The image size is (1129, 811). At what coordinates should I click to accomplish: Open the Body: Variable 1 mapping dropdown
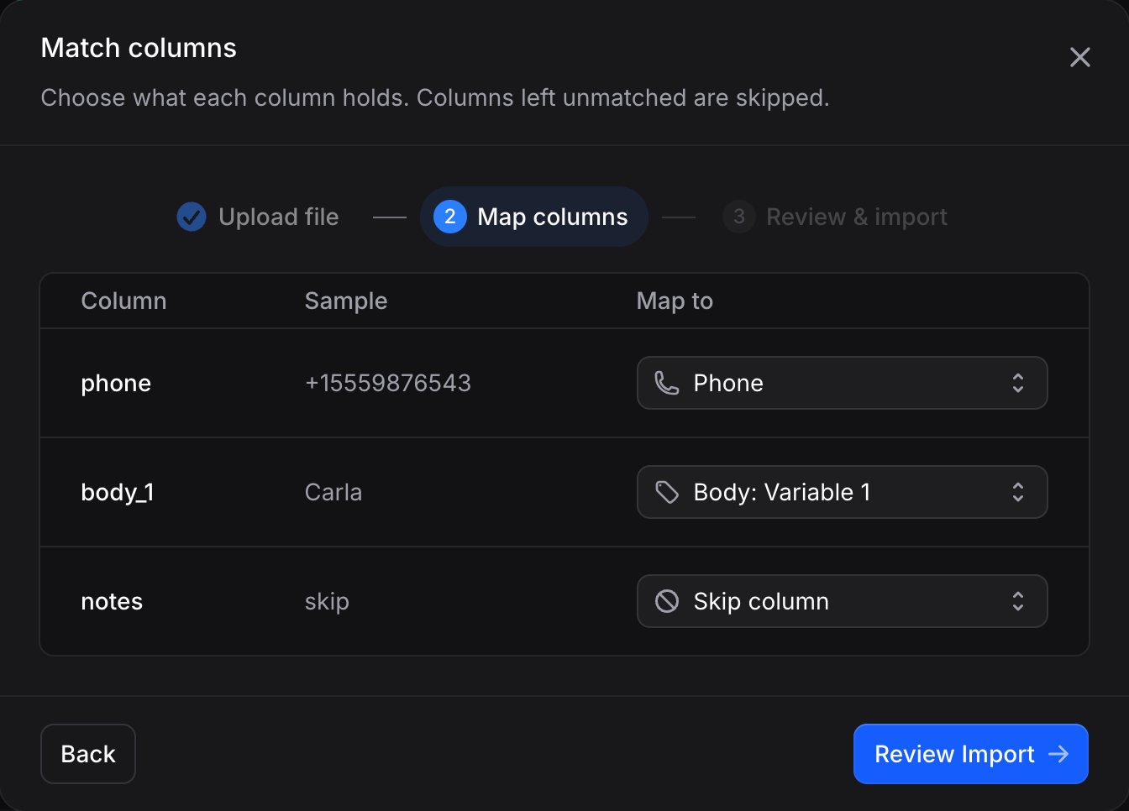tap(842, 492)
